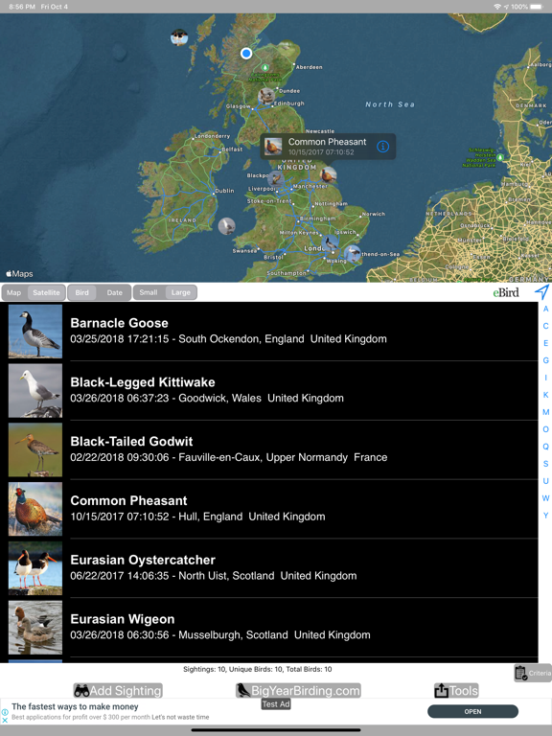
Task: Jump to letter E in the index
Action: tap(545, 343)
